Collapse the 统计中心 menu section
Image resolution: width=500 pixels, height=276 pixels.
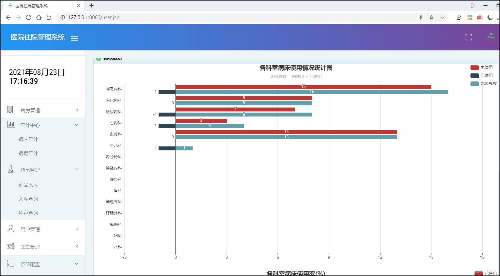[76, 125]
